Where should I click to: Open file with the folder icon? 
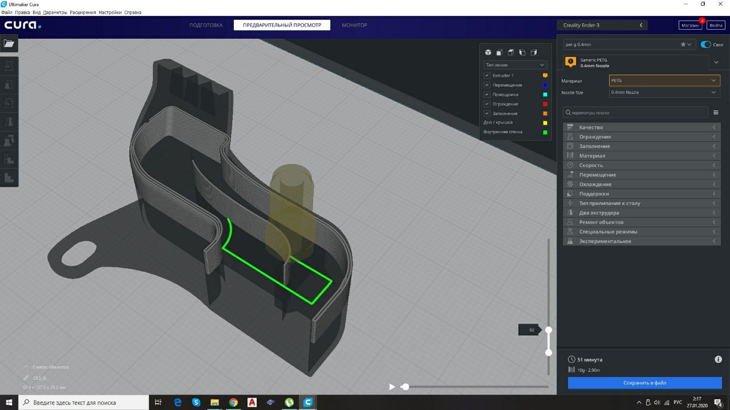(9, 43)
